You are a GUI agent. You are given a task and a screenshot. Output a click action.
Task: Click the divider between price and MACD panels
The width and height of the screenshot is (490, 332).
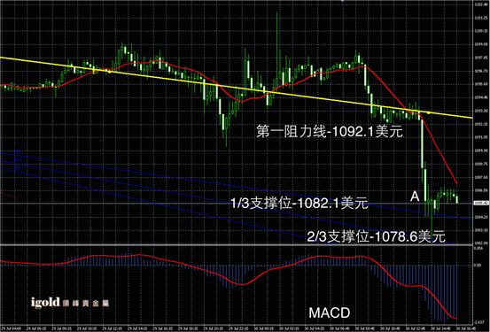point(237,245)
